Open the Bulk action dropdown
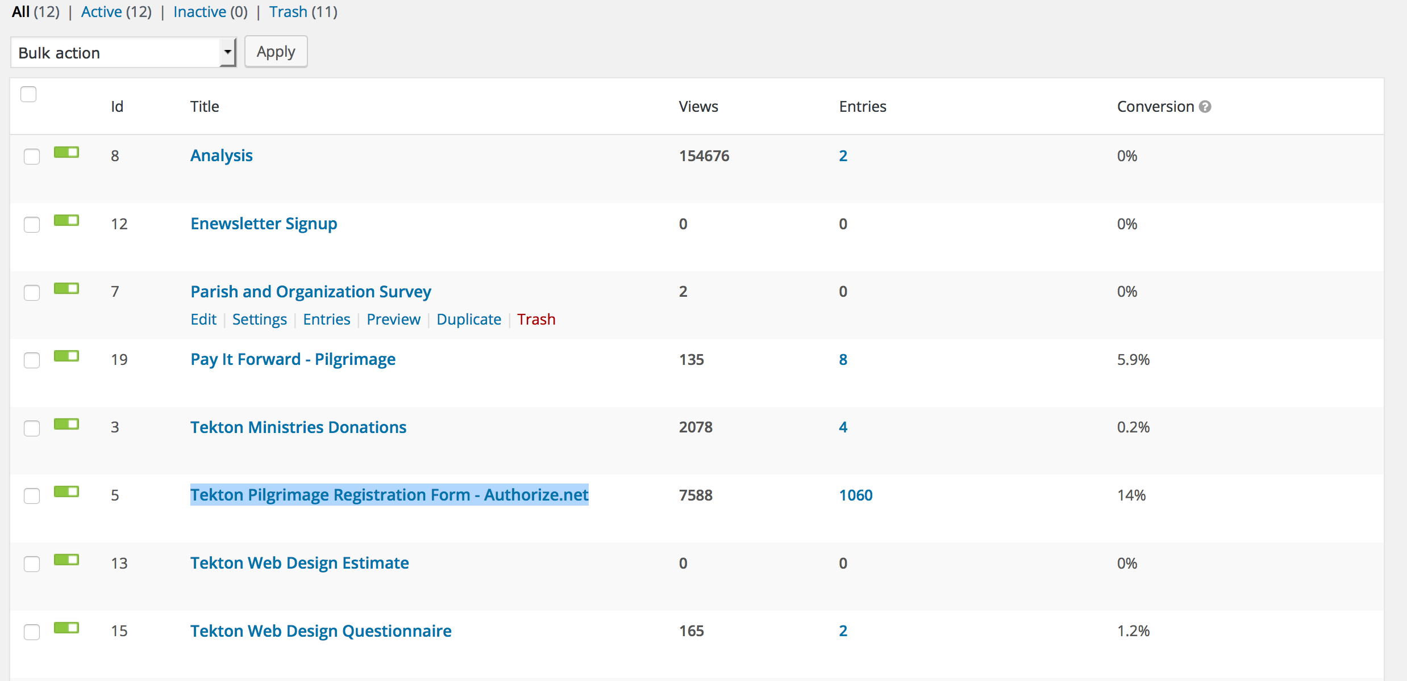Viewport: 1407px width, 681px height. 123,53
